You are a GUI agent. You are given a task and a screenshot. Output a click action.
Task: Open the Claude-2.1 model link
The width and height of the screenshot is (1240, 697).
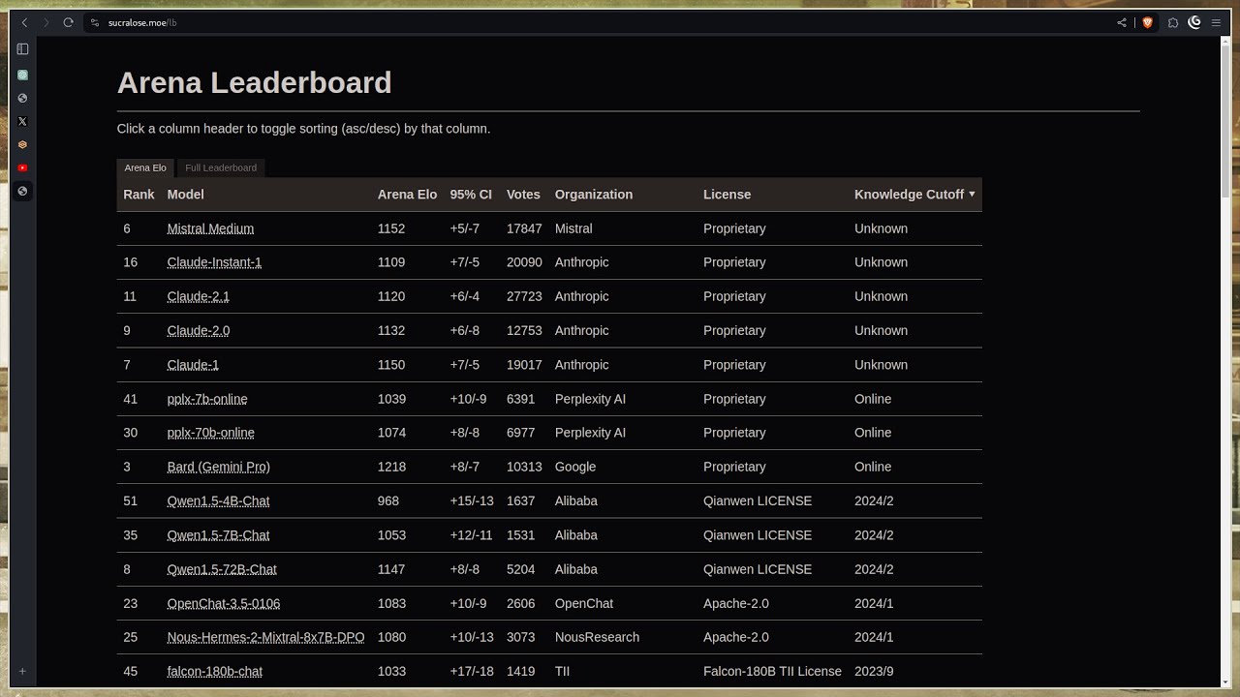click(198, 296)
